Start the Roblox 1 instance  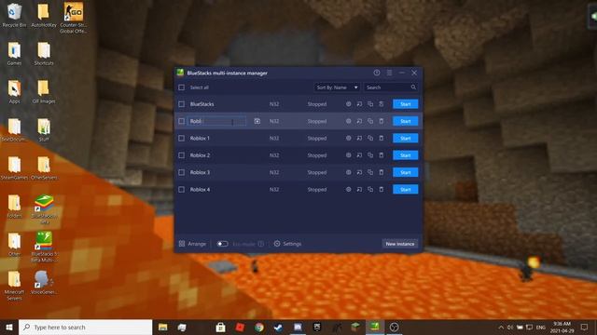pos(405,139)
